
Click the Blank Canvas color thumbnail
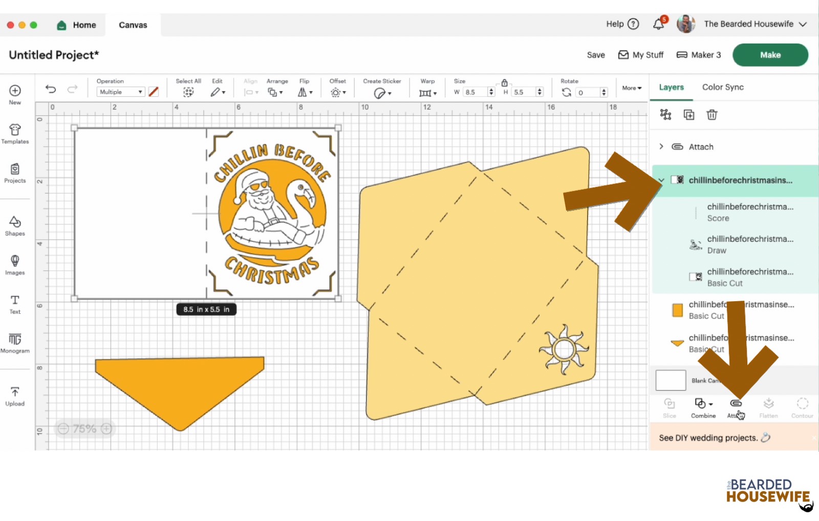(x=671, y=381)
